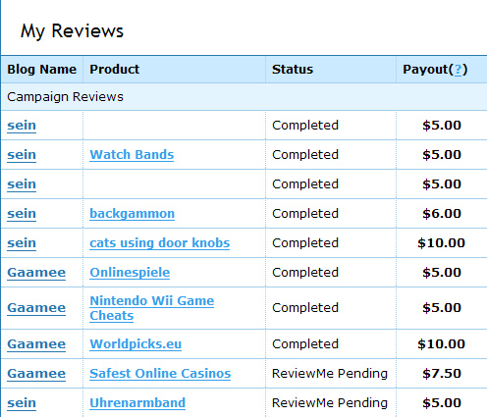
Task: Open the Onlinespiele product link
Action: coord(130,273)
